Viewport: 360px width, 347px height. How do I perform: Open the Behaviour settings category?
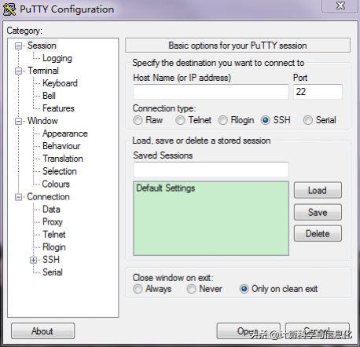coord(61,146)
